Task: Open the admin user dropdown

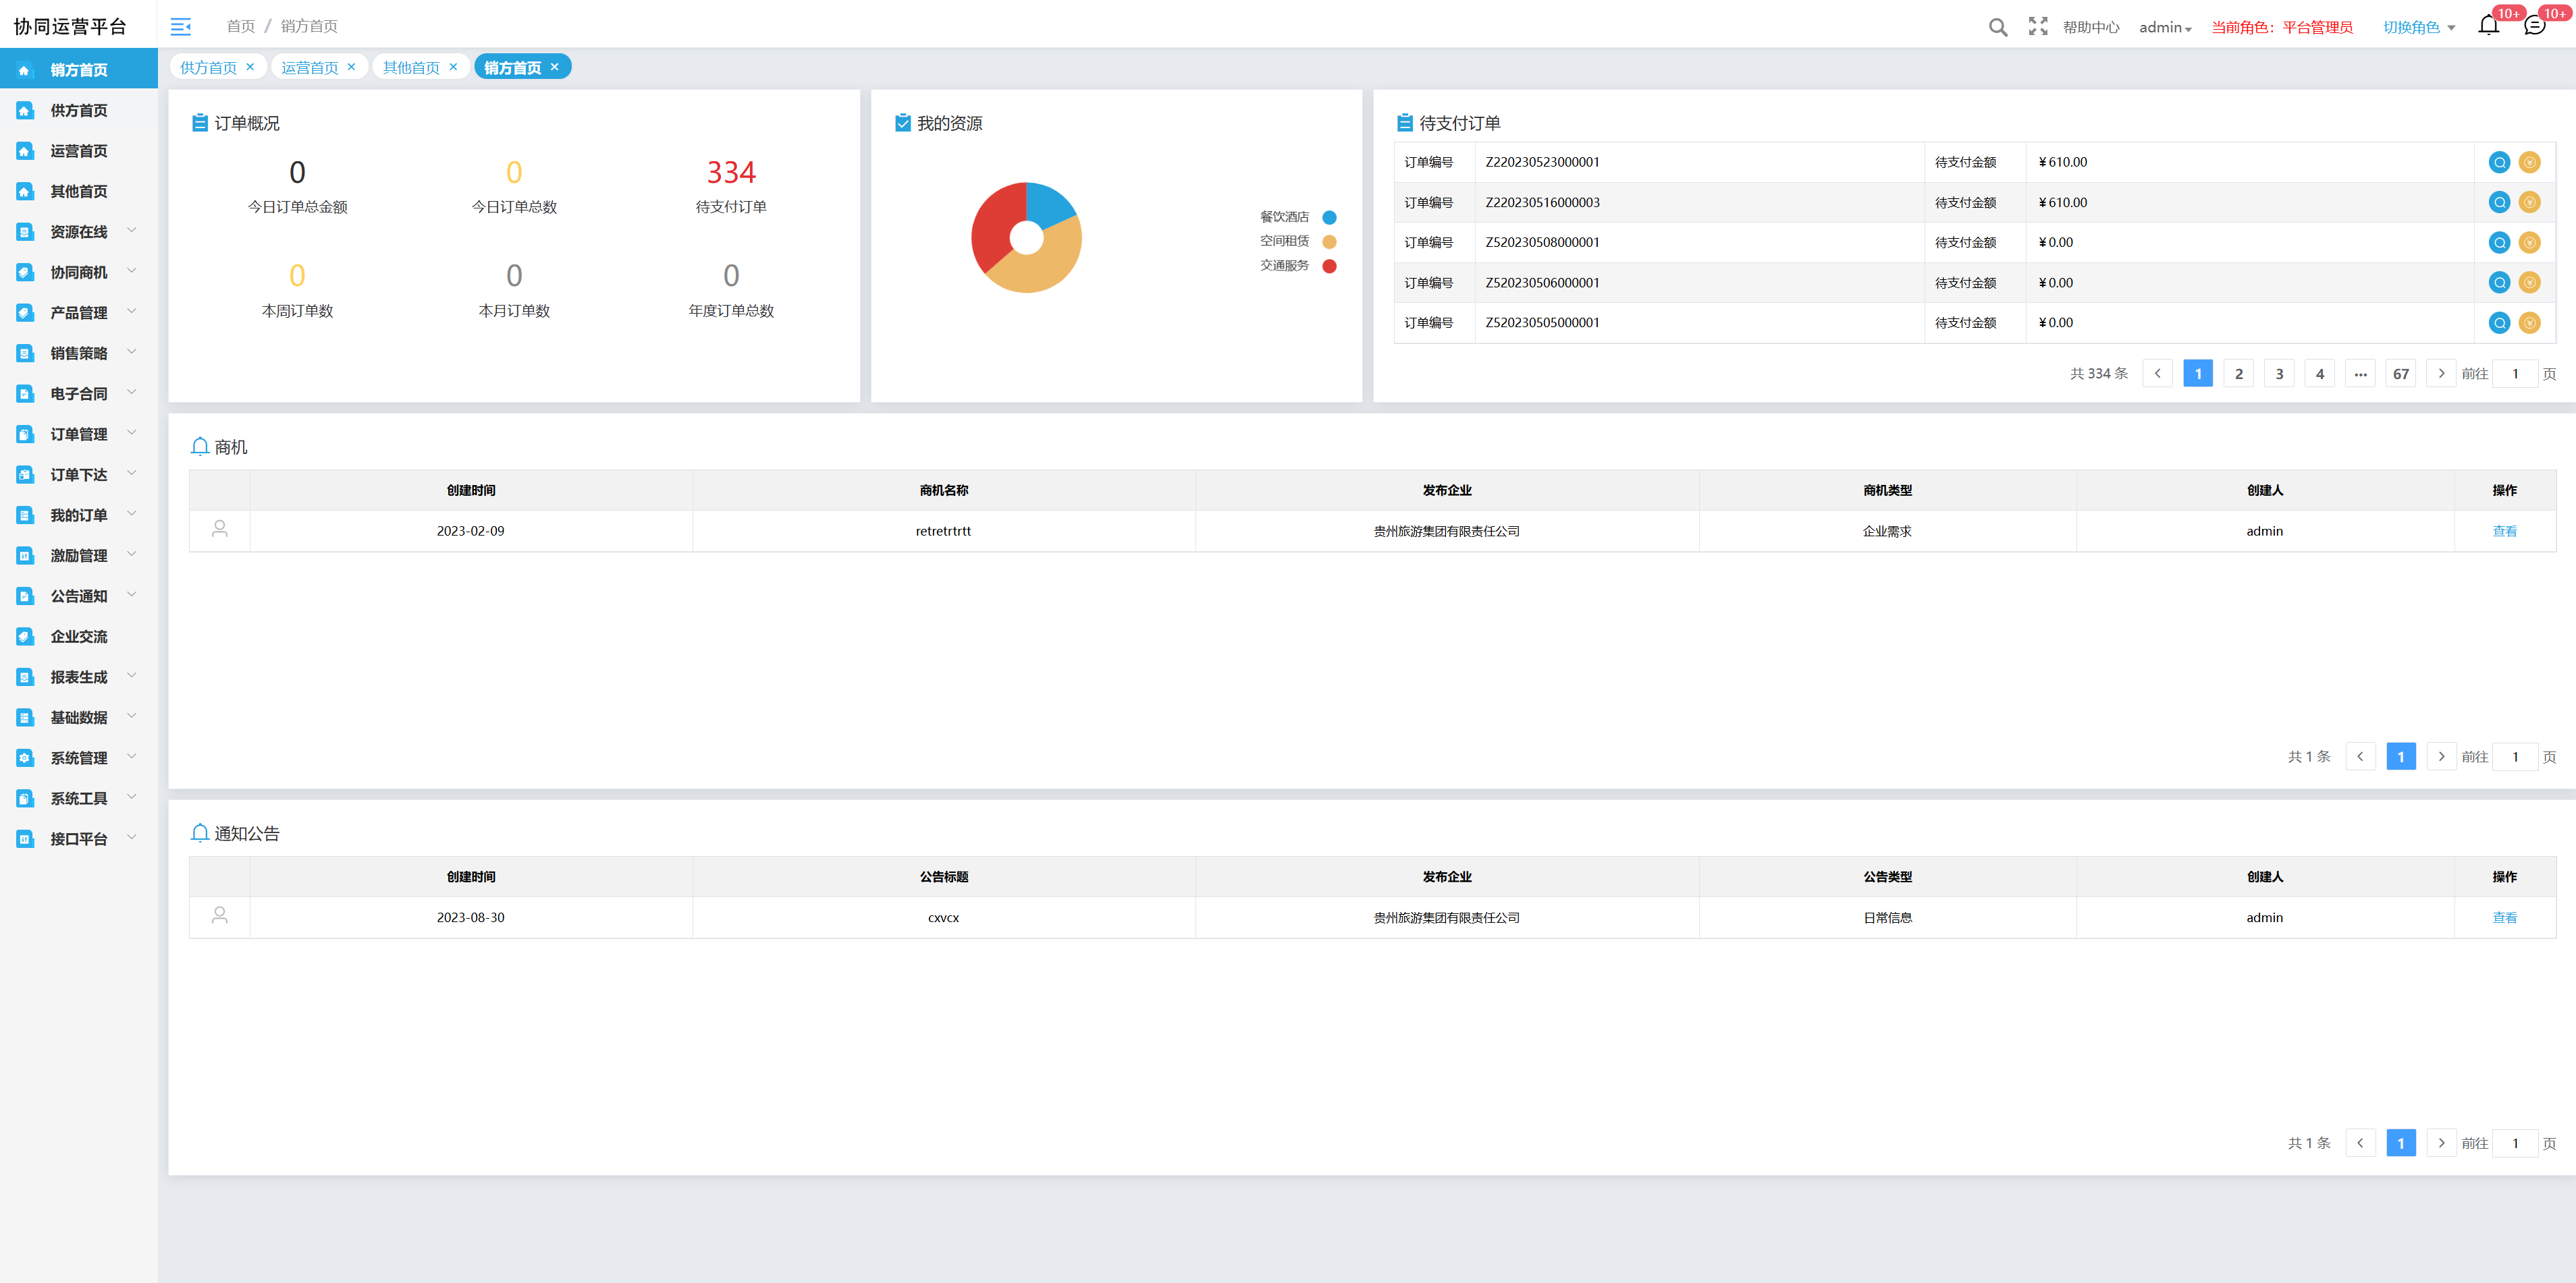Action: point(2164,27)
